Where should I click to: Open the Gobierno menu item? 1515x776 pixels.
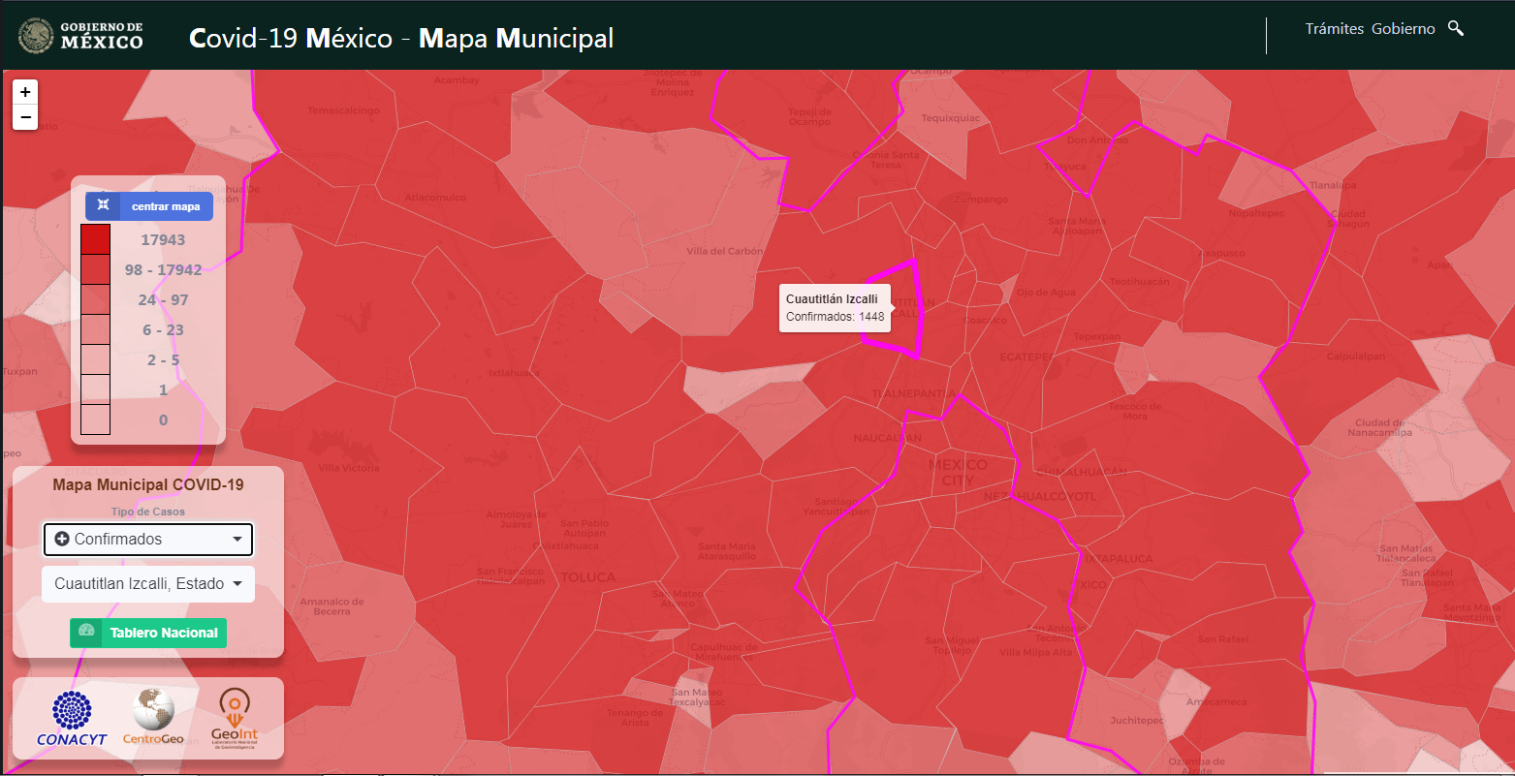(1403, 29)
